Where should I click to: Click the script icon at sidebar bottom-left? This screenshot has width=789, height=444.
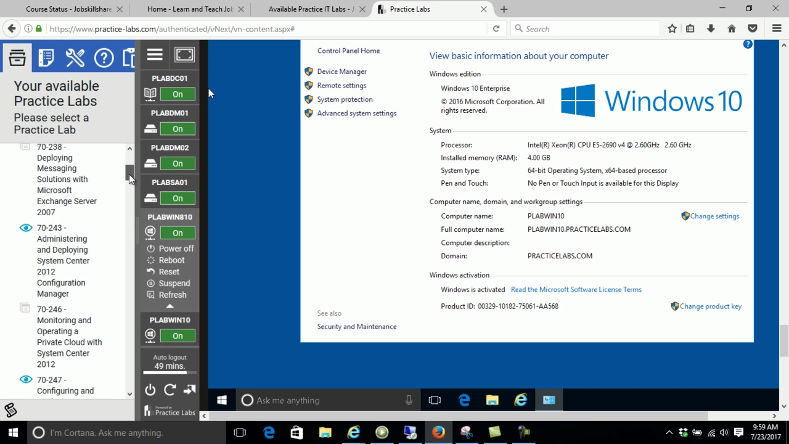point(10,410)
